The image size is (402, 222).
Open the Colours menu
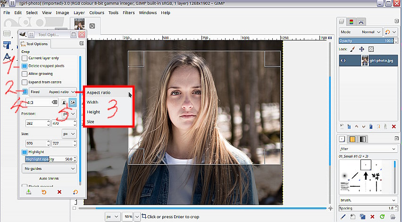[x=97, y=13]
